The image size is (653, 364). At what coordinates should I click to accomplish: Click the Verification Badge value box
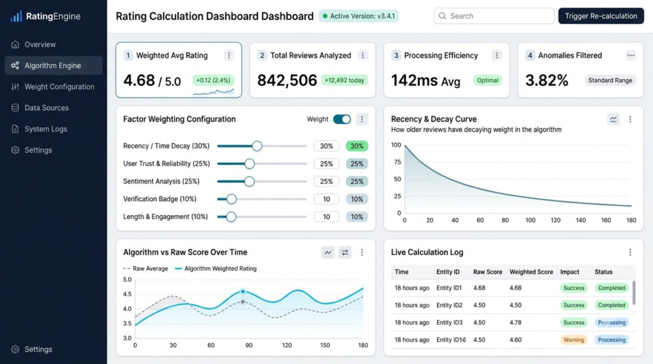point(326,199)
